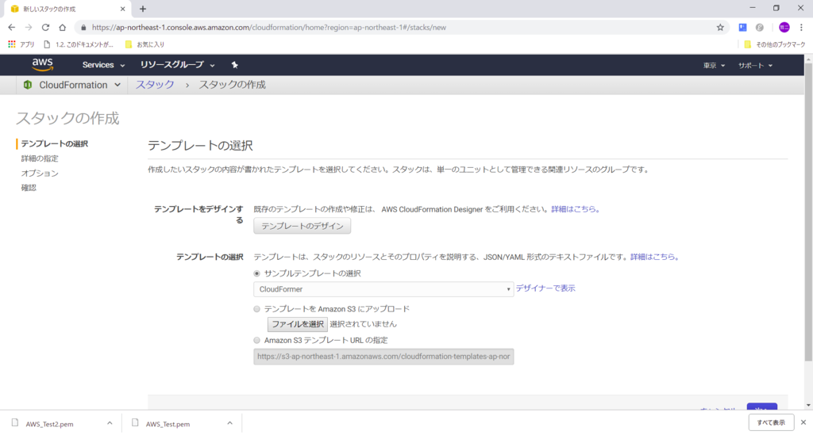Image resolution: width=813 pixels, height=435 pixels.
Task: Go to 詳細の指定 step in sidebar
Action: point(40,158)
